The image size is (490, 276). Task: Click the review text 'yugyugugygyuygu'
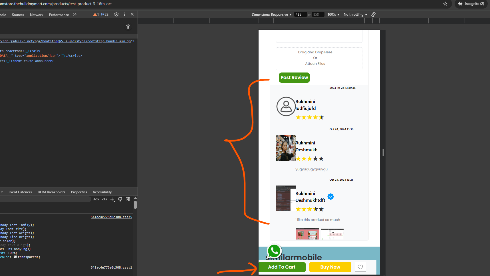[311, 169]
